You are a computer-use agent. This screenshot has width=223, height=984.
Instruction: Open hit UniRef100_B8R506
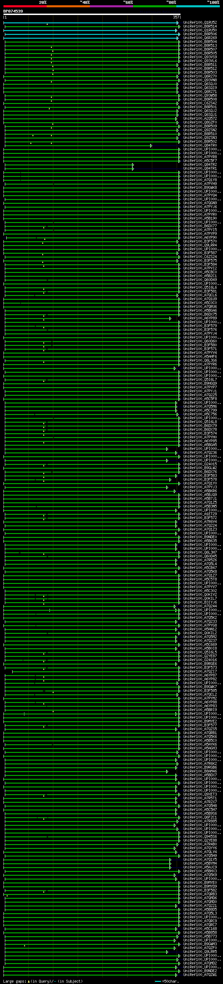(x=200, y=34)
